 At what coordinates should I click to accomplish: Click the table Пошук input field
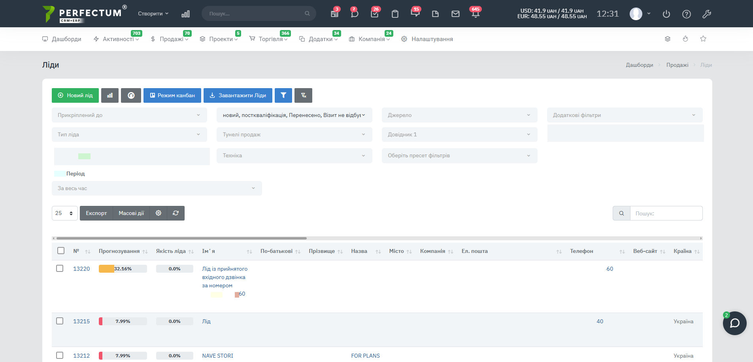tap(666, 213)
